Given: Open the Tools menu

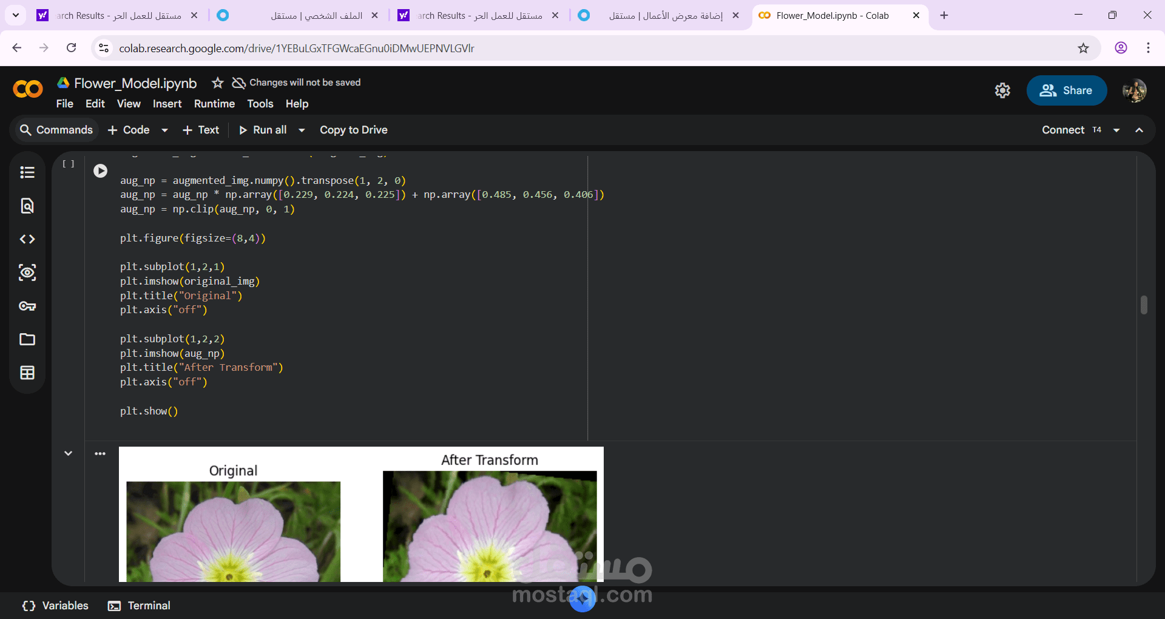Looking at the screenshot, I should tap(260, 104).
